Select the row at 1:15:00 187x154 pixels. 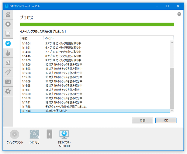click(x=95, y=60)
